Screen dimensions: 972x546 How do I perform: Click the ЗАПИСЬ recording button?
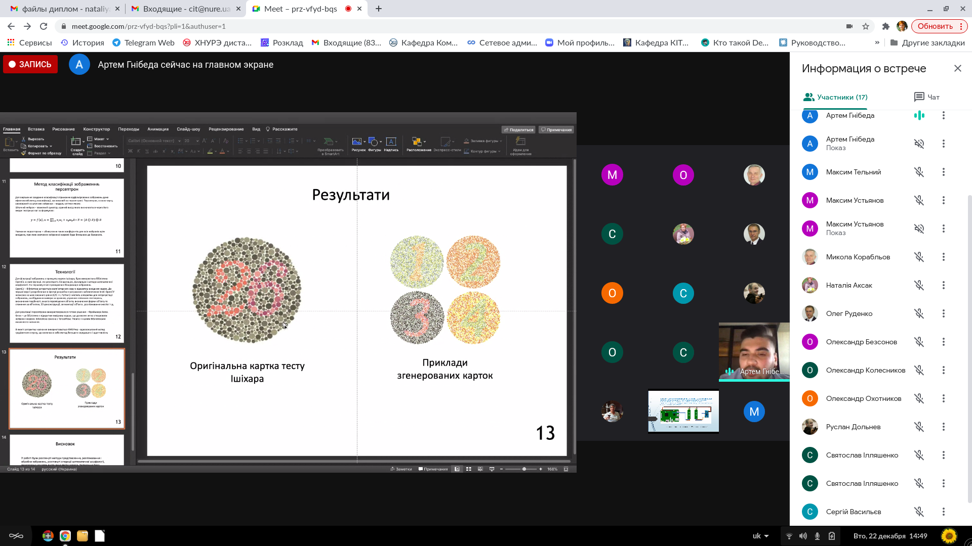(x=30, y=64)
